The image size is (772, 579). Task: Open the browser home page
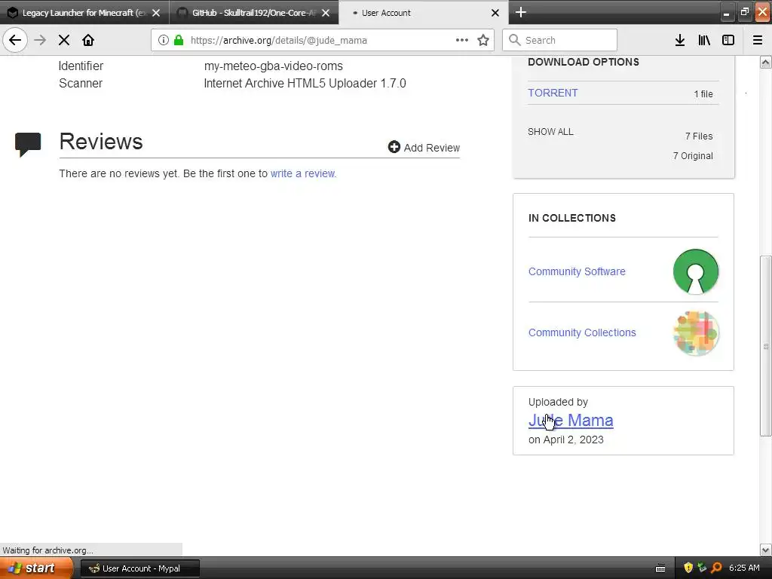[x=88, y=40]
